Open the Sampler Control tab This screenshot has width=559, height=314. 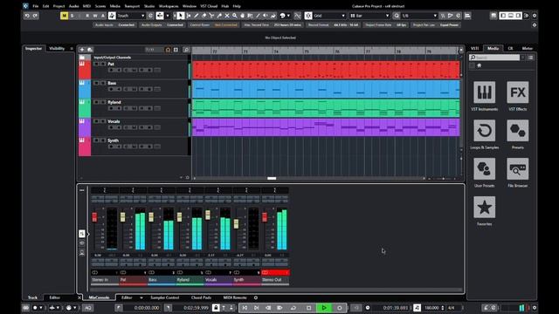coord(164,297)
